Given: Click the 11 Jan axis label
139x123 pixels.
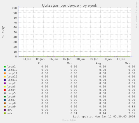Looking at the screenshot, I should click(x=121, y=59).
